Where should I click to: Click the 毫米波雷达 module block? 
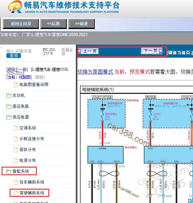point(106,155)
